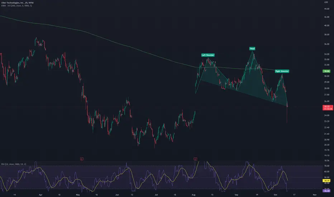Click the purple 26.20 RSI value tag
This screenshot has width=334, height=197.
click(327, 191)
